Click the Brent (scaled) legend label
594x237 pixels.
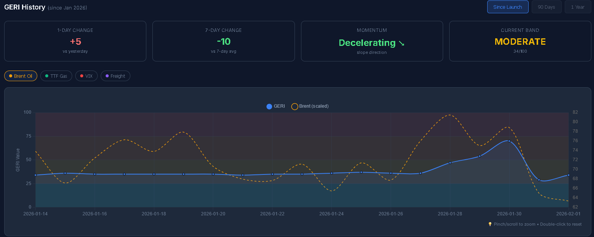point(314,106)
